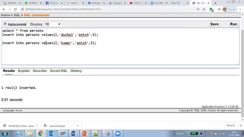Click the '0.01 seconds' timing text
The height and width of the screenshot is (137, 244).
tap(12, 100)
